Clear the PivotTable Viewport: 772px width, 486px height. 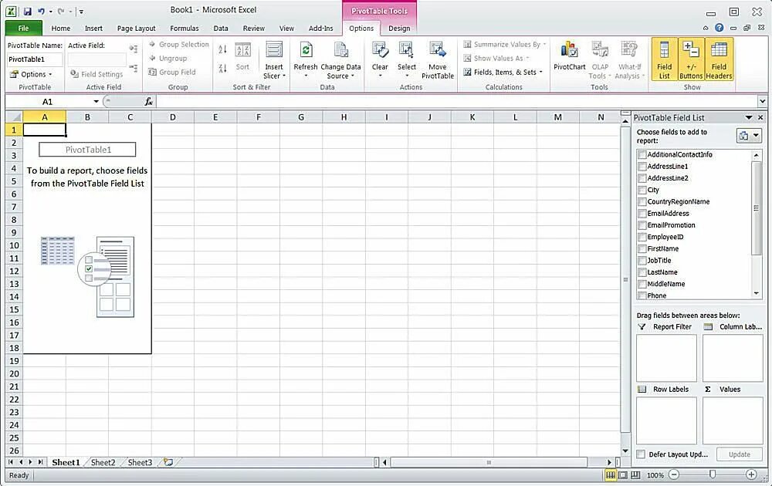pyautogui.click(x=380, y=60)
